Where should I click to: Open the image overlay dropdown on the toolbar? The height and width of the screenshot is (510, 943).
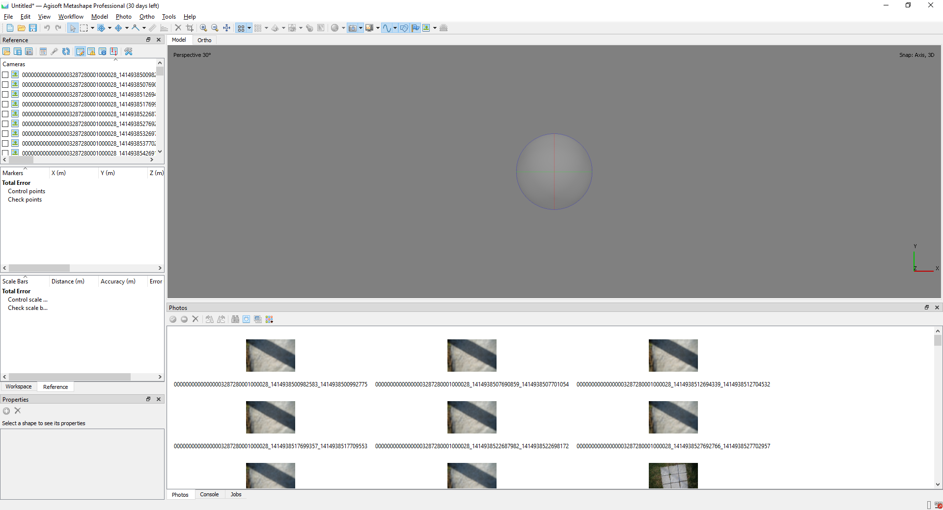434,28
